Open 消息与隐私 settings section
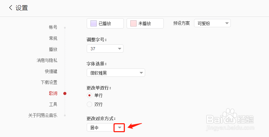This screenshot has width=269, height=137. [x=47, y=60]
